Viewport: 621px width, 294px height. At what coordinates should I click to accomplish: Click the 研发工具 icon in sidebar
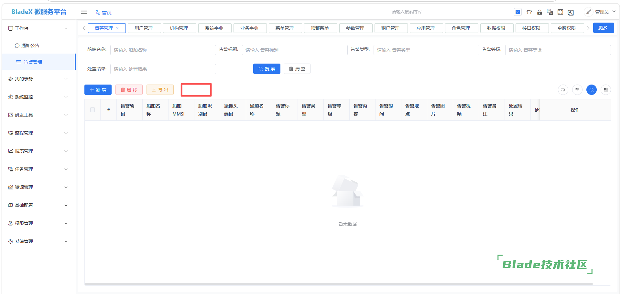(11, 115)
